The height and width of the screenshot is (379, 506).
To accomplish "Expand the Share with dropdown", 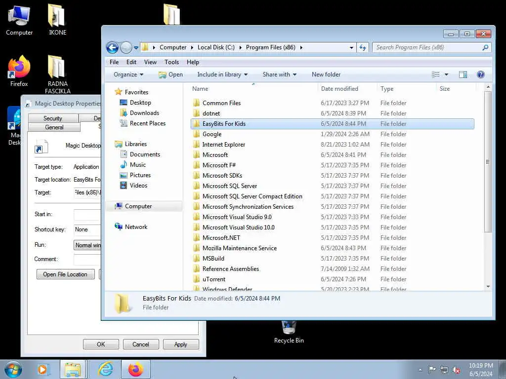I will coord(280,75).
